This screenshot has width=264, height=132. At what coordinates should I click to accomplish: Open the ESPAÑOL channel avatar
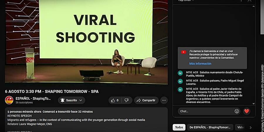(9, 100)
